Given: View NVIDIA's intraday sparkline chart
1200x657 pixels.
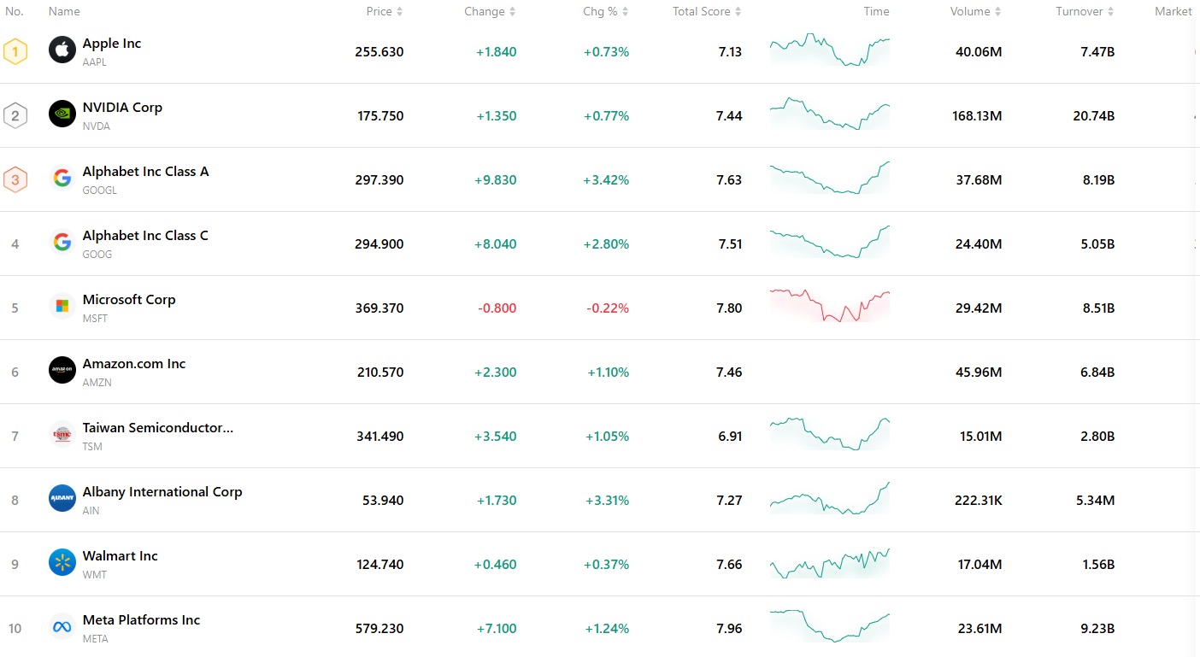Looking at the screenshot, I should point(829,114).
